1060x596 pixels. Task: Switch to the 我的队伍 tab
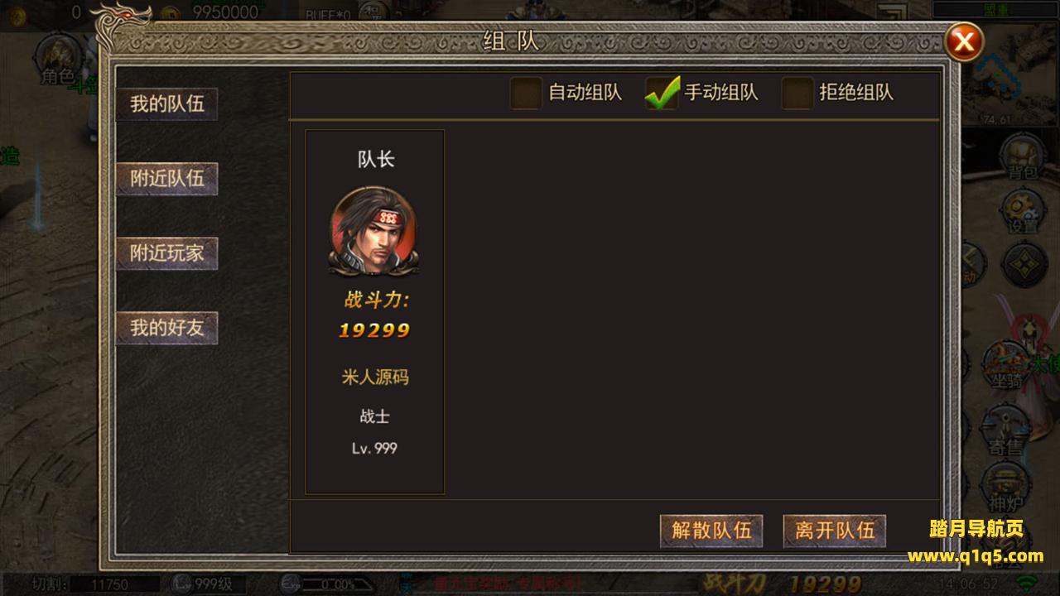(x=167, y=104)
